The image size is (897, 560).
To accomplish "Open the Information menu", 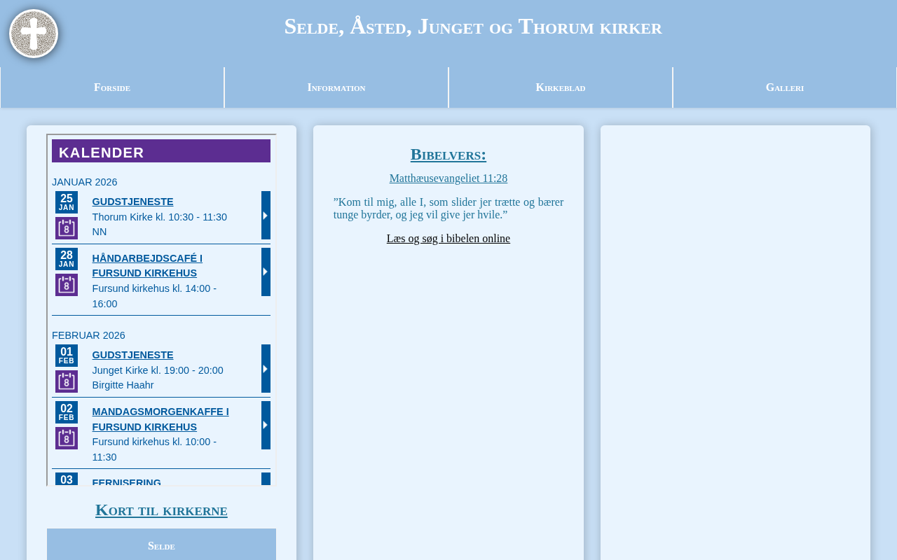I will 336,87.
